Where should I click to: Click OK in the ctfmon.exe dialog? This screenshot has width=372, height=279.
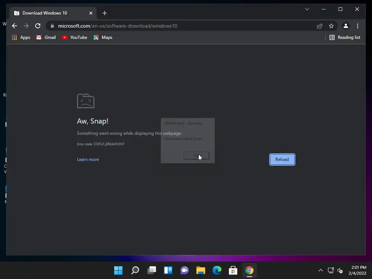(197, 155)
